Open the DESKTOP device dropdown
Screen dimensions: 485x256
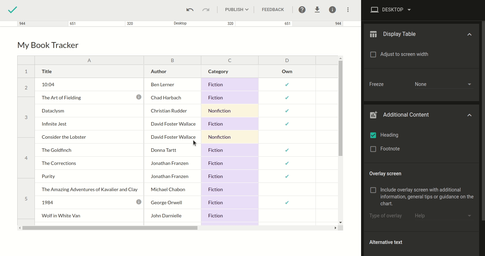[x=391, y=10]
